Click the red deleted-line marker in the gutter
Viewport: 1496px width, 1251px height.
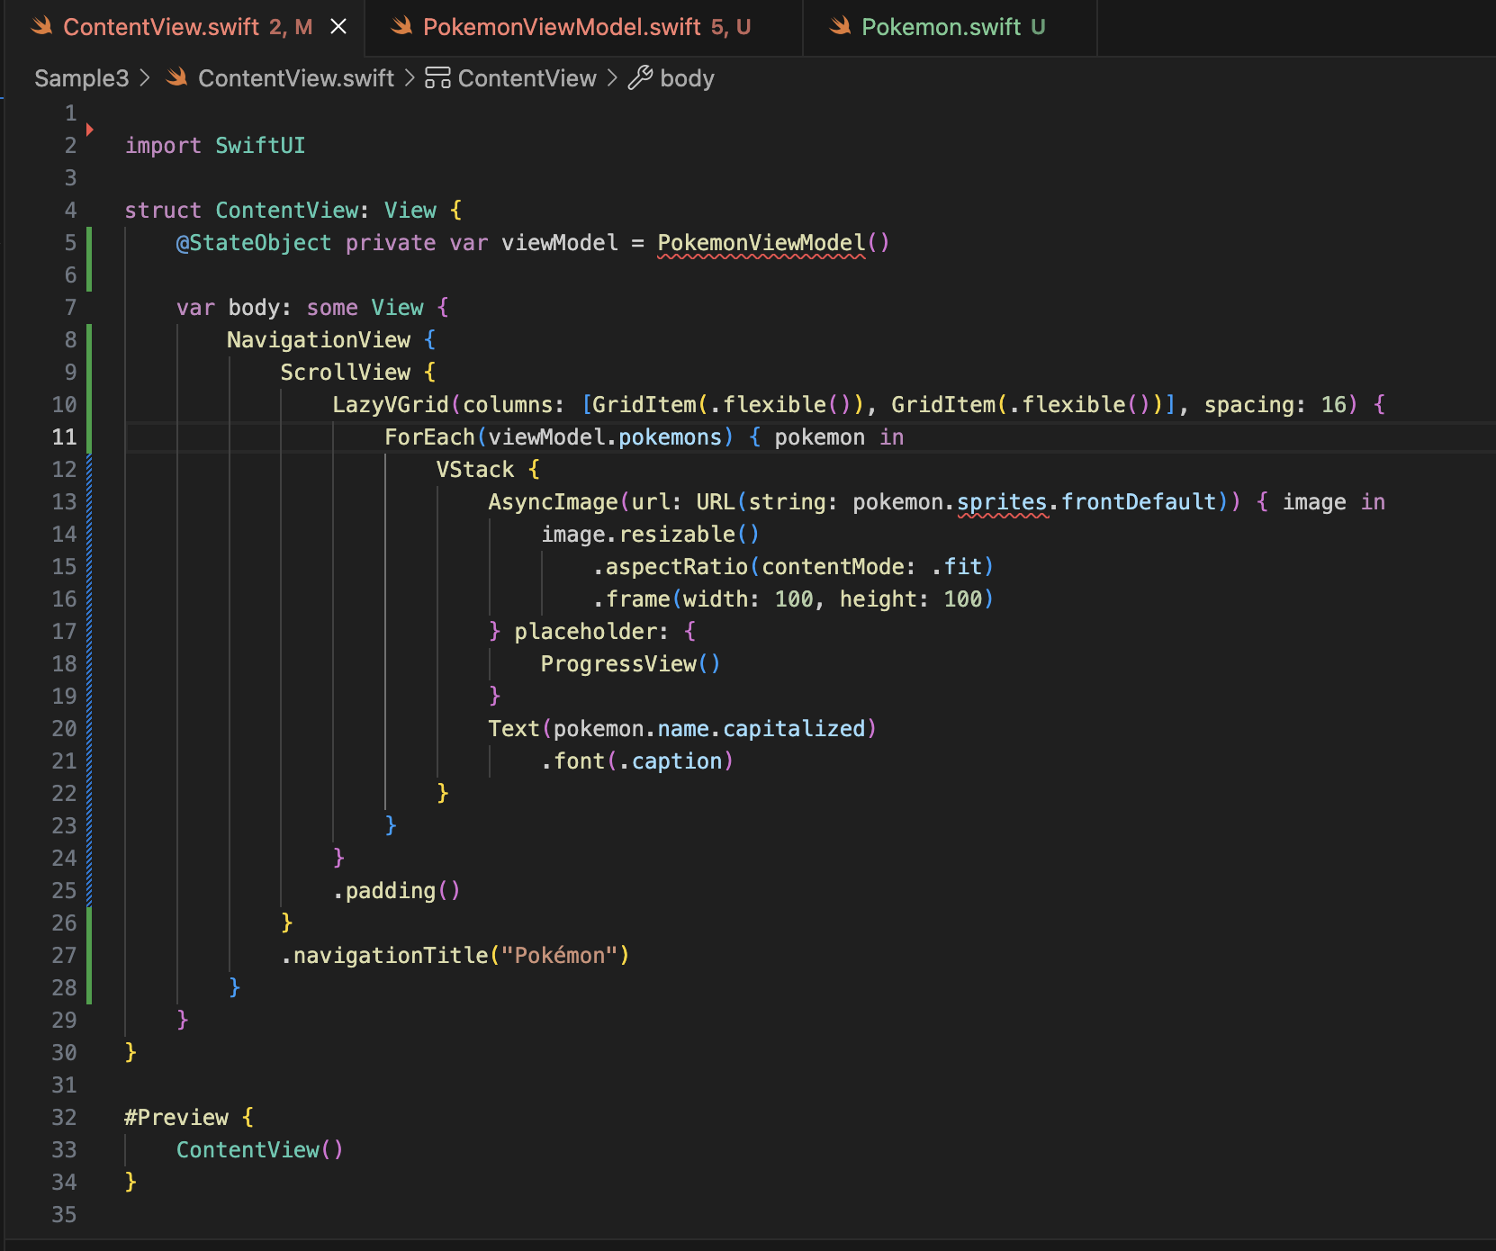(x=89, y=130)
